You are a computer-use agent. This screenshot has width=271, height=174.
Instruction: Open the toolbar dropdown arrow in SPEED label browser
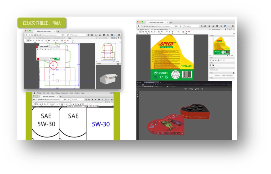[x=228, y=26]
